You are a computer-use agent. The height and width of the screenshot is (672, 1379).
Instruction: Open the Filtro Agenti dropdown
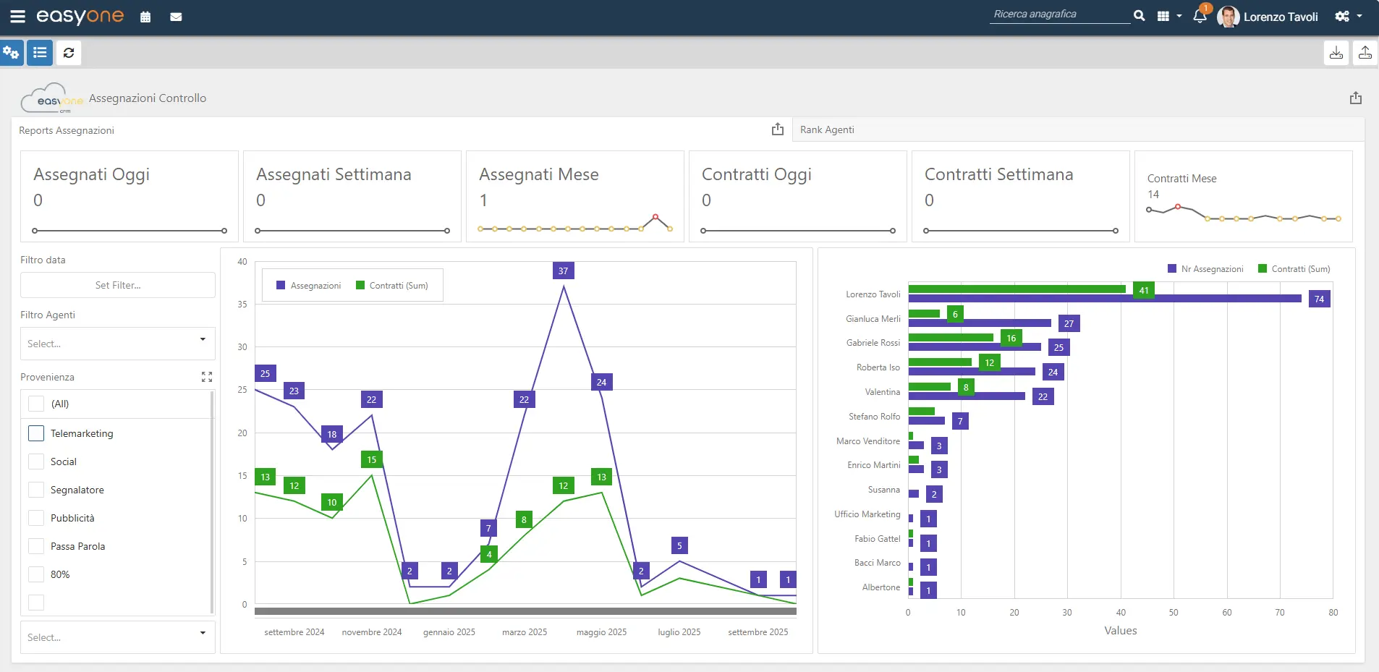click(118, 344)
